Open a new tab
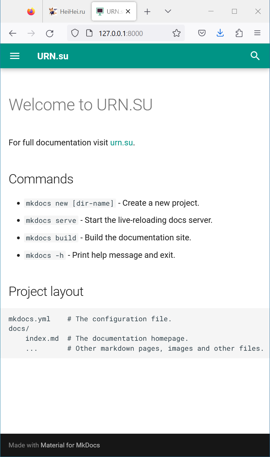270x457 pixels. (147, 11)
